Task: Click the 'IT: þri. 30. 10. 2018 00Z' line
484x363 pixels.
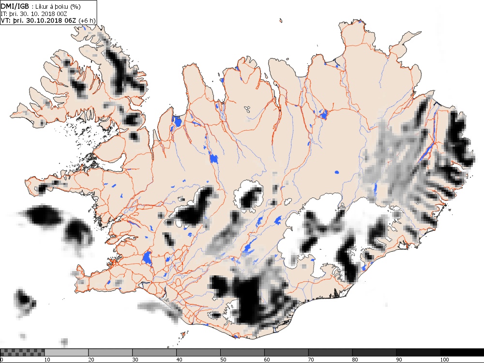Action: [x=34, y=14]
